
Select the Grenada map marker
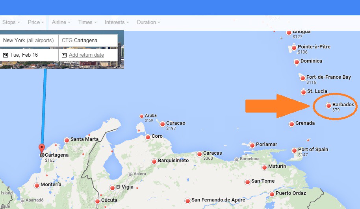291,124
